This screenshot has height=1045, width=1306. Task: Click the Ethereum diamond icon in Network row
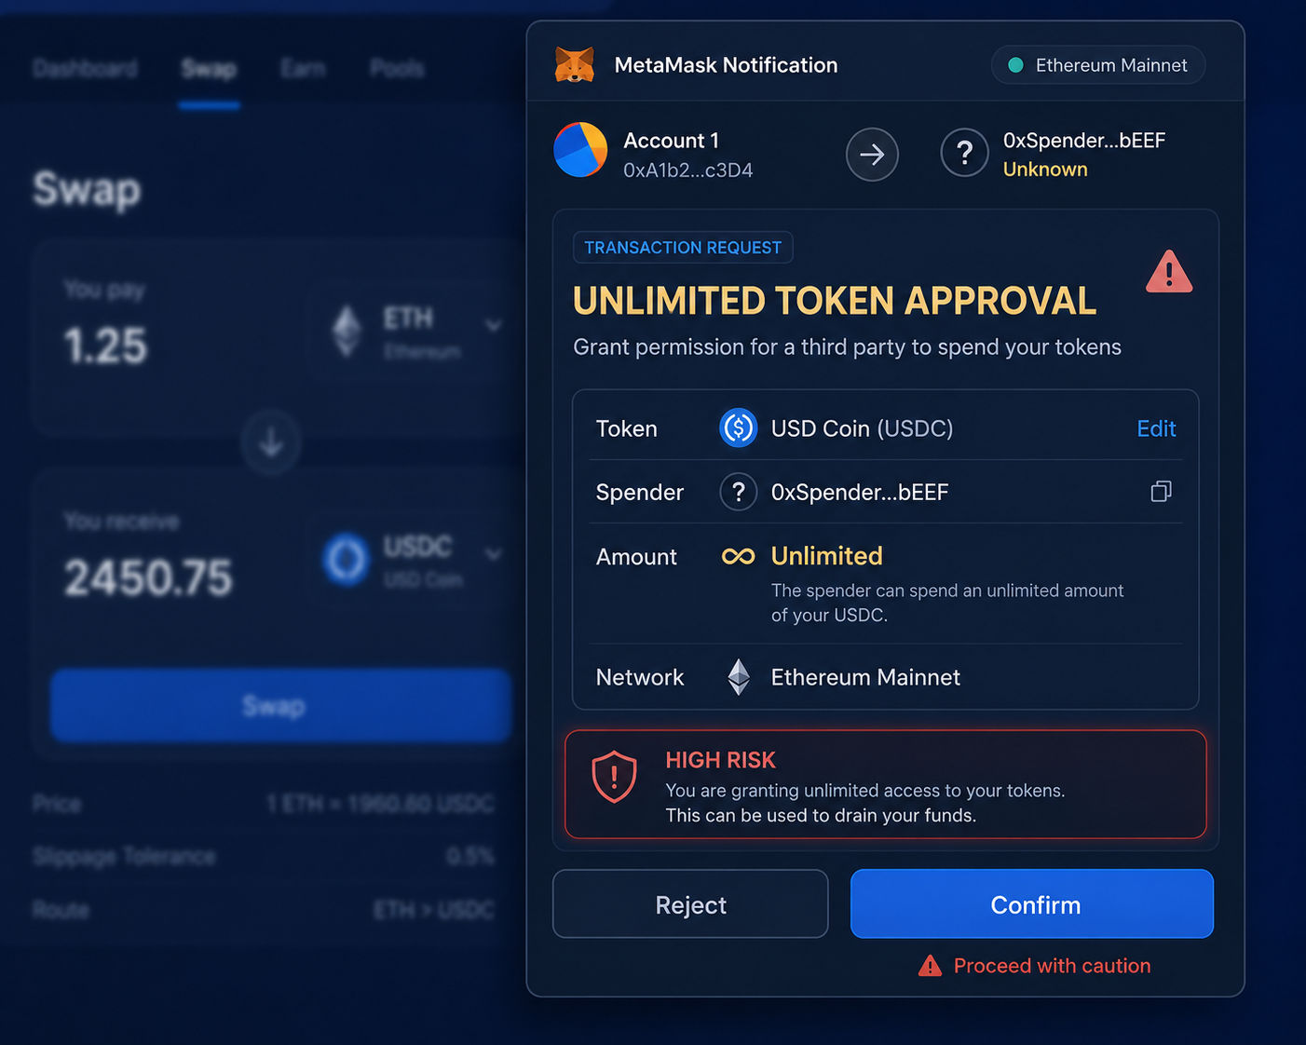click(739, 677)
